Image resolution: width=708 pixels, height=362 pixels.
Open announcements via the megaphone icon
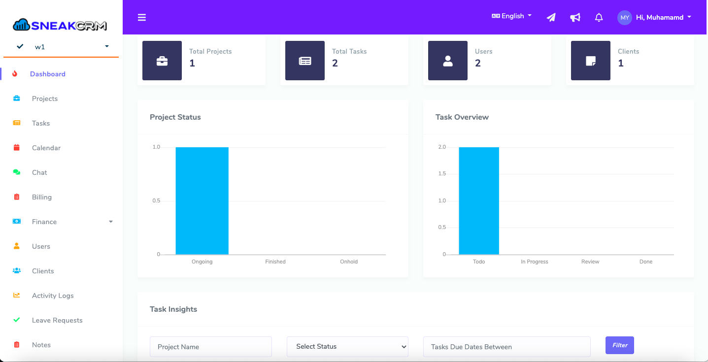pyautogui.click(x=575, y=17)
